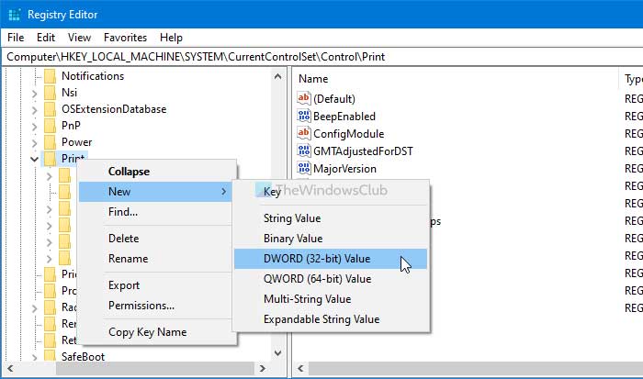This screenshot has width=643, height=379.
Task: Open the Help menu
Action: point(171,38)
